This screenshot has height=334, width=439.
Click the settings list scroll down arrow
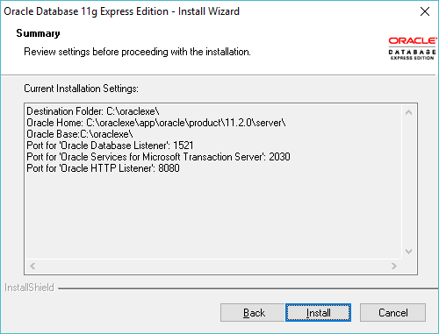tap(409, 252)
